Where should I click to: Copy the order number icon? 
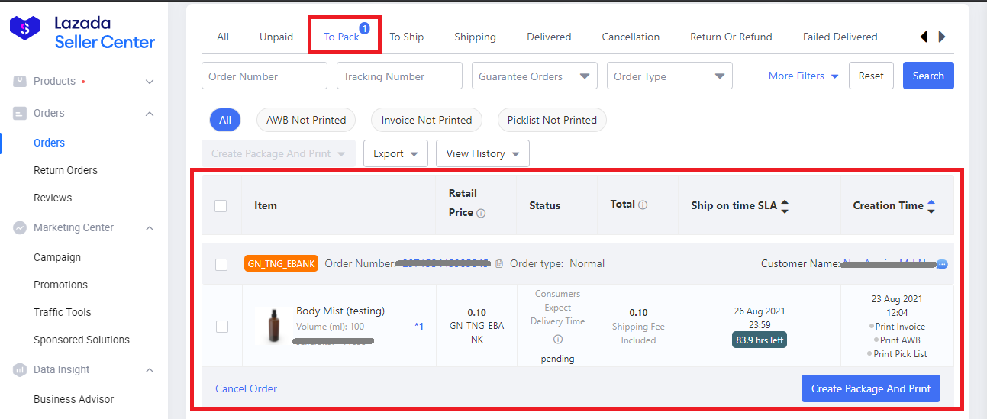tap(499, 264)
